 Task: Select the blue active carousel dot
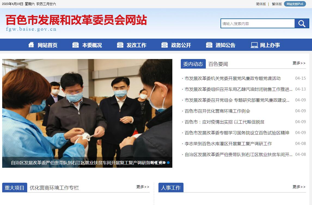coord(168,163)
